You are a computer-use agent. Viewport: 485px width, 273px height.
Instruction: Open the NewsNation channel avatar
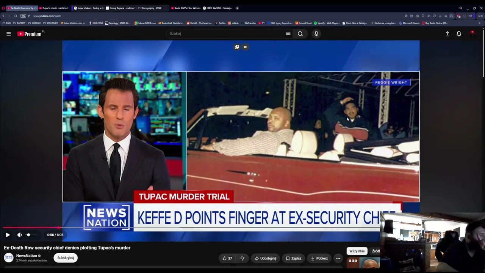point(9,258)
